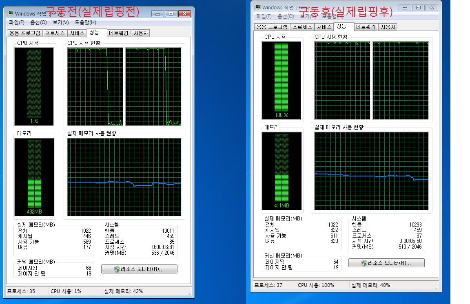
Task: Open 파일(F) menu in the 100% CPU window
Action: pos(264,17)
